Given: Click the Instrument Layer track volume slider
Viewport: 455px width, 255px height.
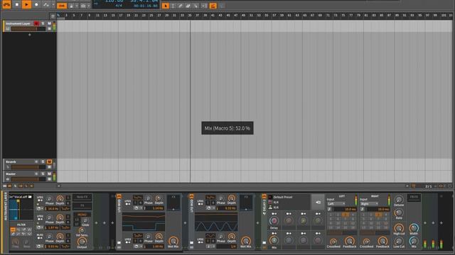Looking at the screenshot, I should [28, 28].
